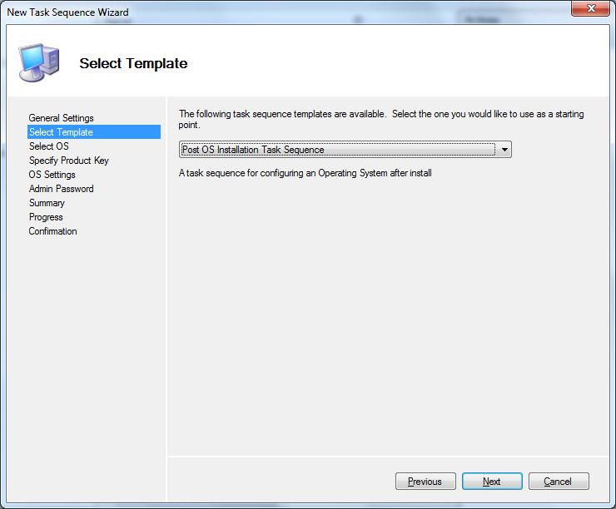Cancel the task sequence wizard
Image resolution: width=616 pixels, height=509 pixels.
tap(557, 482)
